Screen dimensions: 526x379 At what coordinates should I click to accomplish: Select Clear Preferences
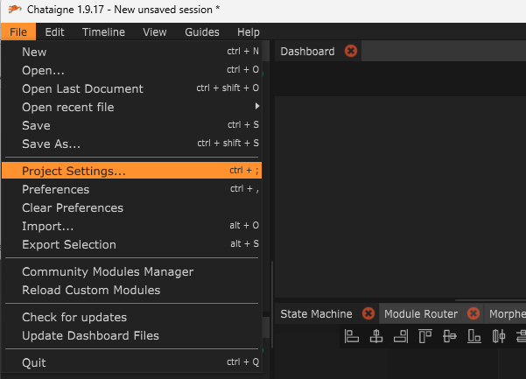131,207
